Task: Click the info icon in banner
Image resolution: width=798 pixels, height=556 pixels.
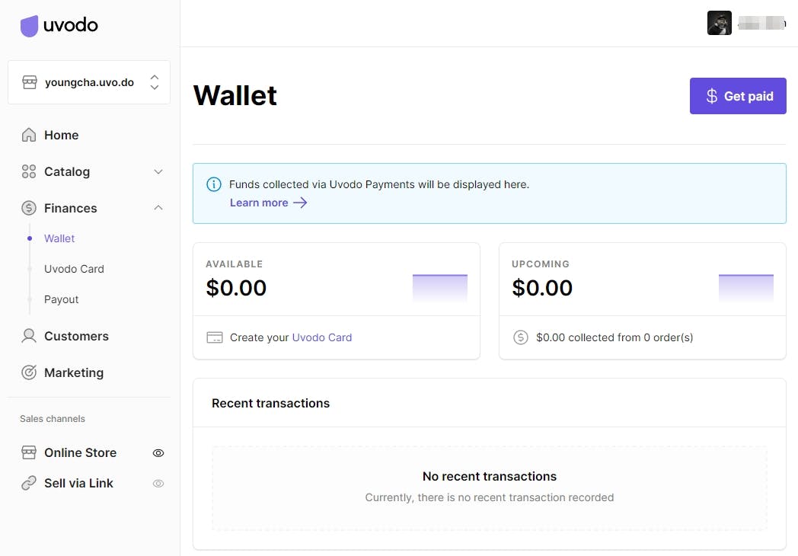Action: [x=214, y=184]
